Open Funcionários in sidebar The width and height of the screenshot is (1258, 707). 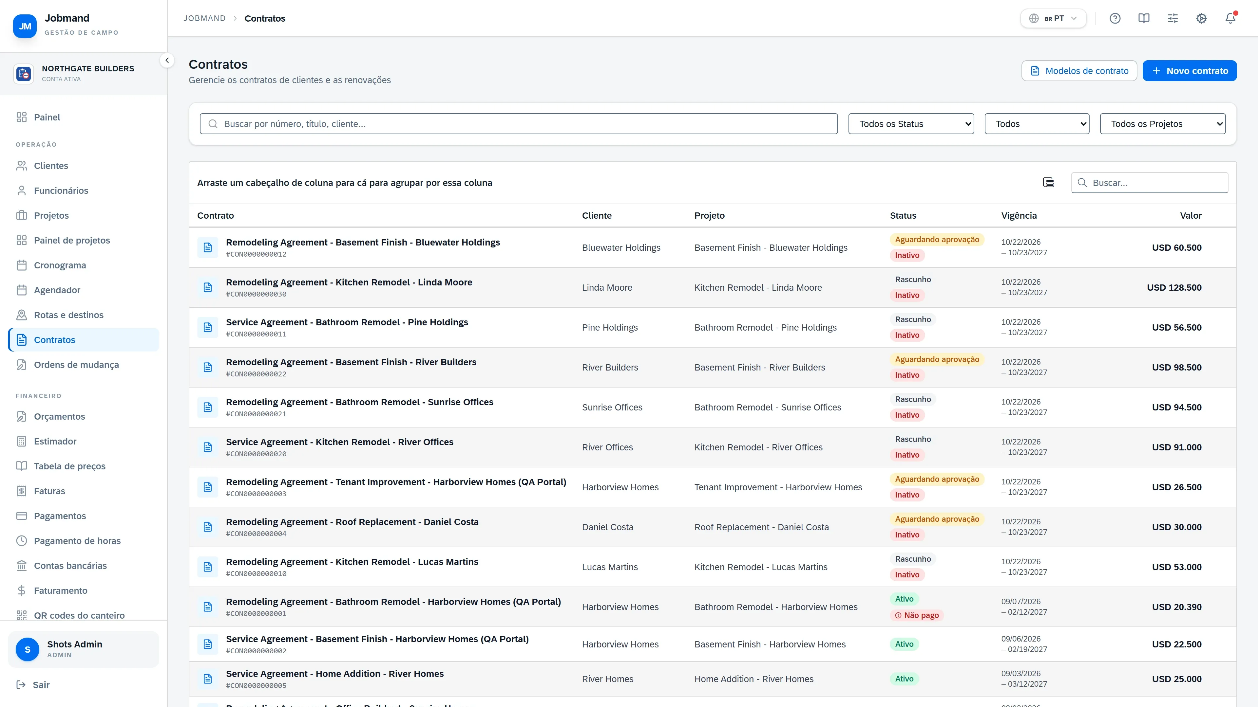tap(84, 191)
